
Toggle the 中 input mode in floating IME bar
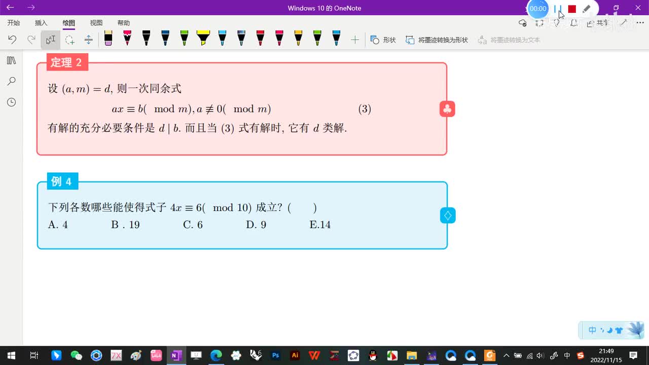pos(592,331)
